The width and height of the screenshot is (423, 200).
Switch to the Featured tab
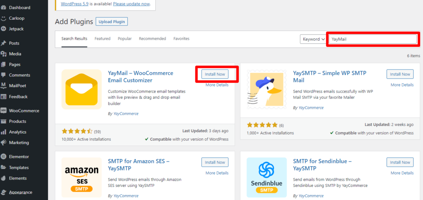(102, 39)
